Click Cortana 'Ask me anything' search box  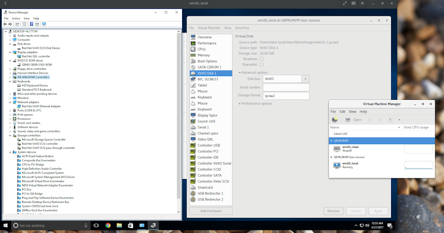[50, 225]
